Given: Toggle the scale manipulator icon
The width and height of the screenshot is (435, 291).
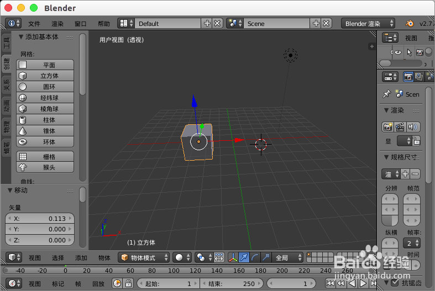Looking at the screenshot, I should (265, 257).
